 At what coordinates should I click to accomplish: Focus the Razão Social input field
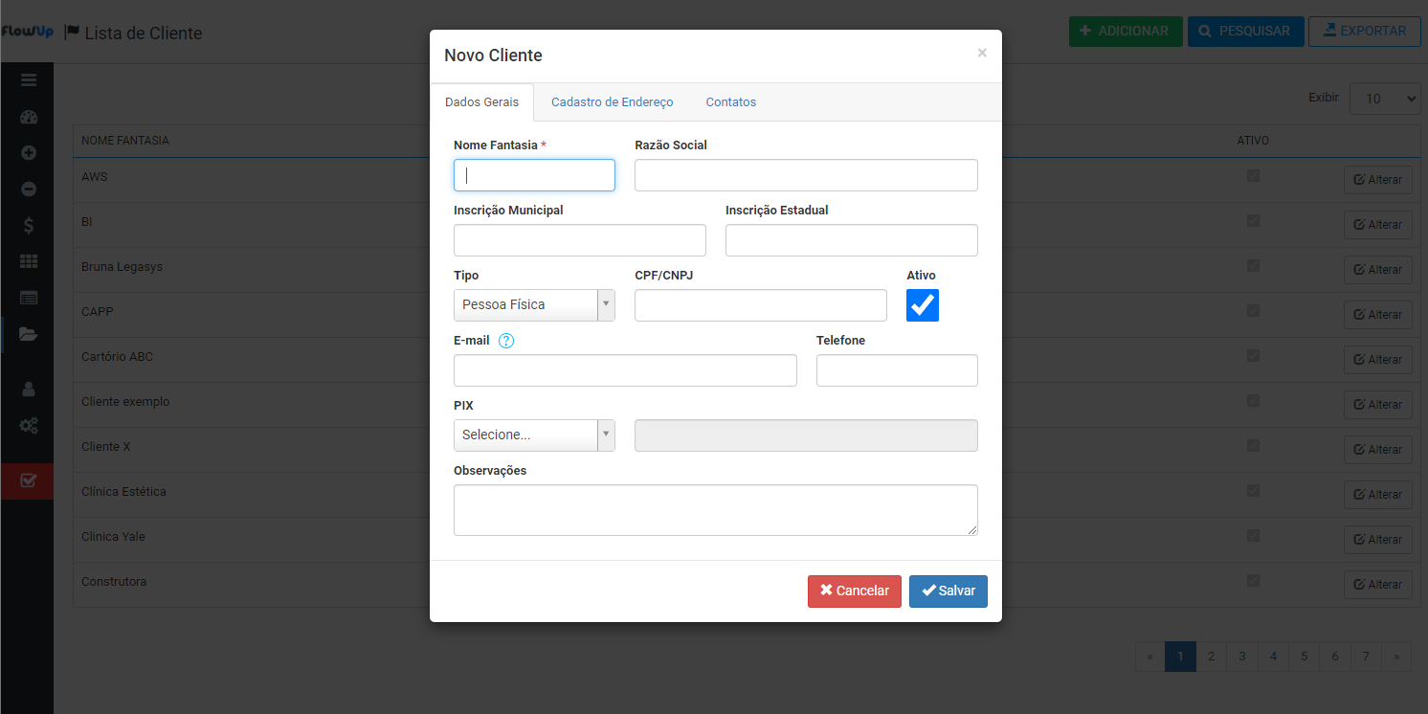(806, 175)
